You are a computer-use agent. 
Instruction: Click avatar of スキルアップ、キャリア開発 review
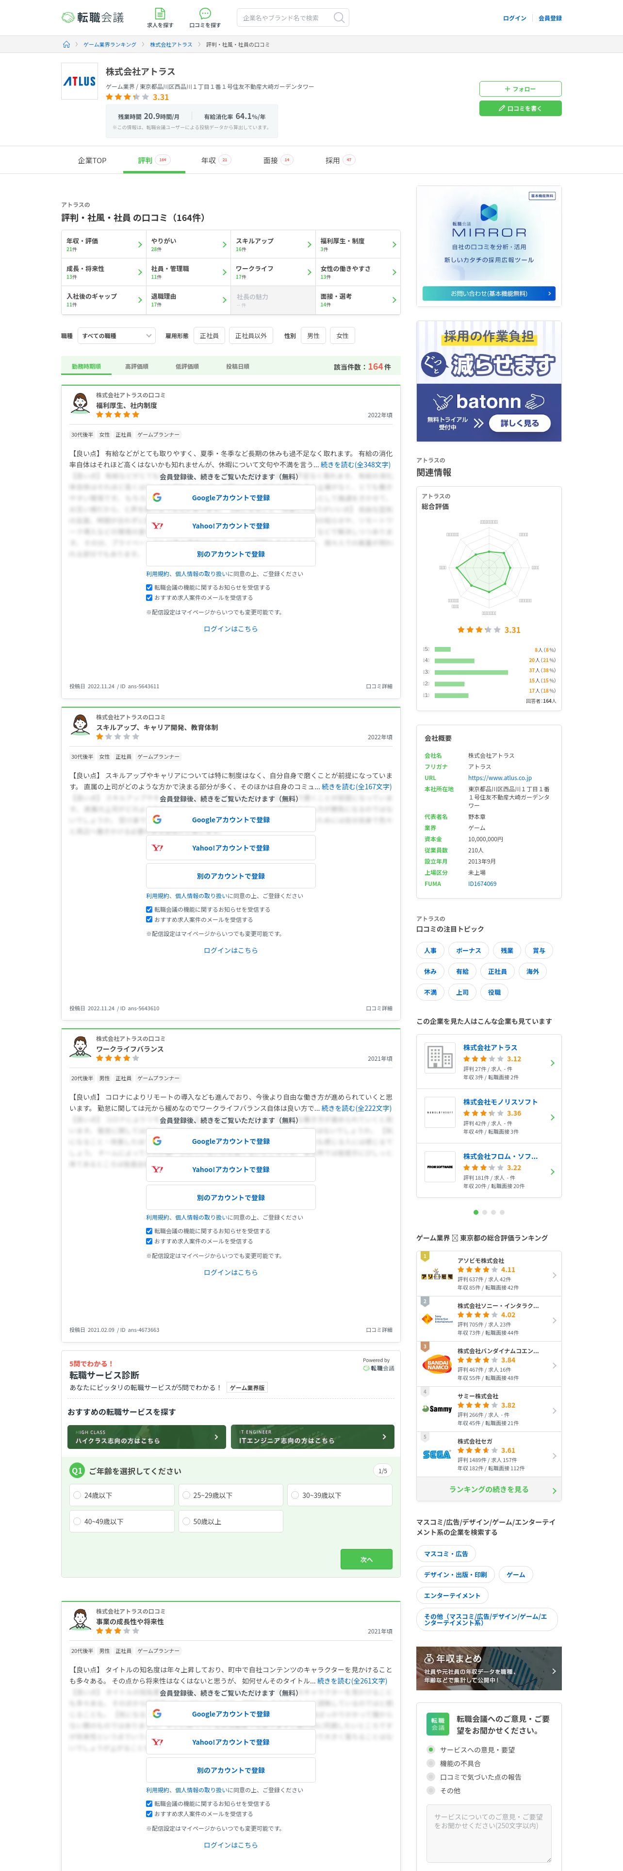pos(80,725)
